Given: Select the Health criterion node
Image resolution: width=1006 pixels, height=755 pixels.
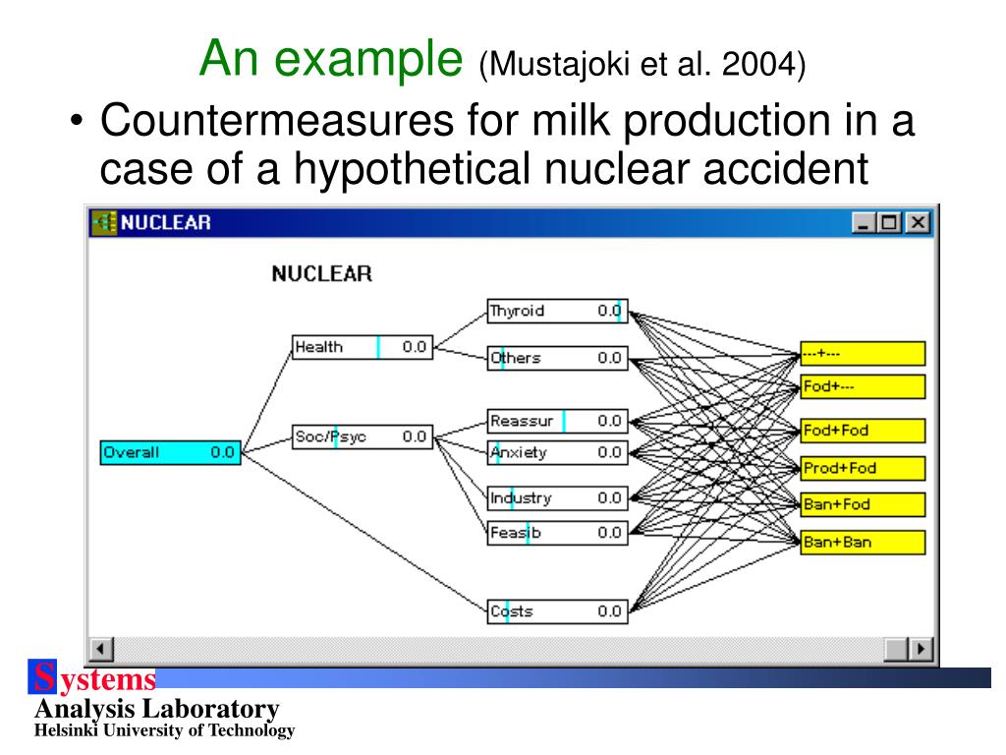Looking at the screenshot, I should point(363,347).
